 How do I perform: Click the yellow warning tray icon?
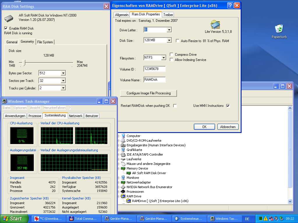(266, 219)
